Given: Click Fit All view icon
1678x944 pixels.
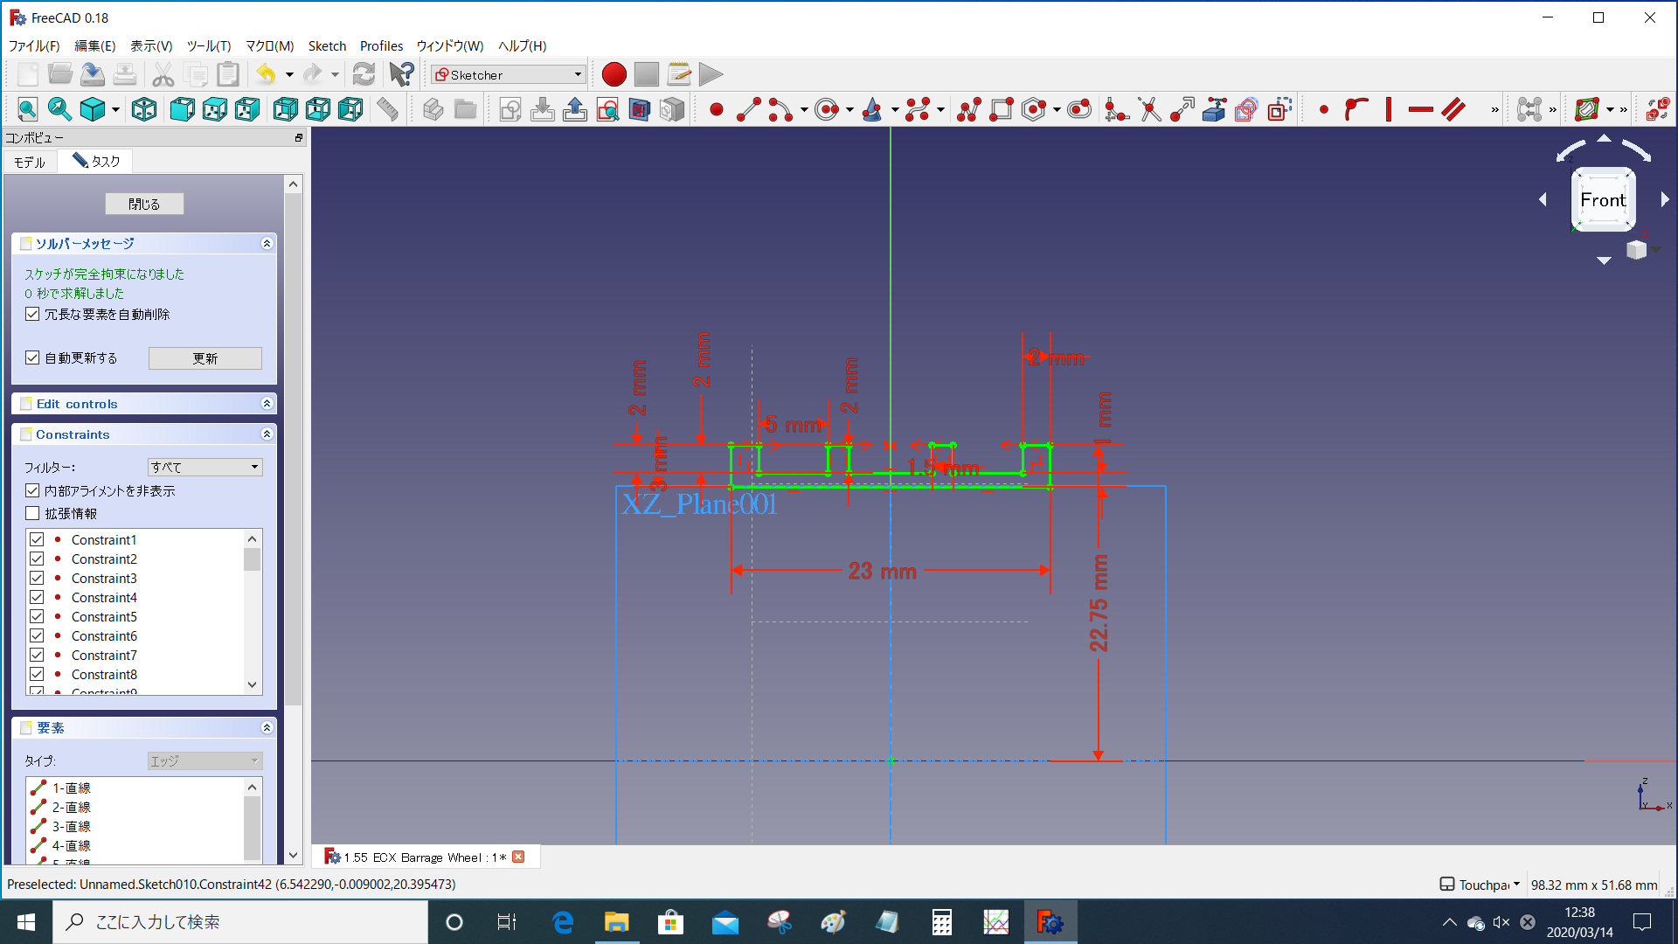Looking at the screenshot, I should point(27,109).
